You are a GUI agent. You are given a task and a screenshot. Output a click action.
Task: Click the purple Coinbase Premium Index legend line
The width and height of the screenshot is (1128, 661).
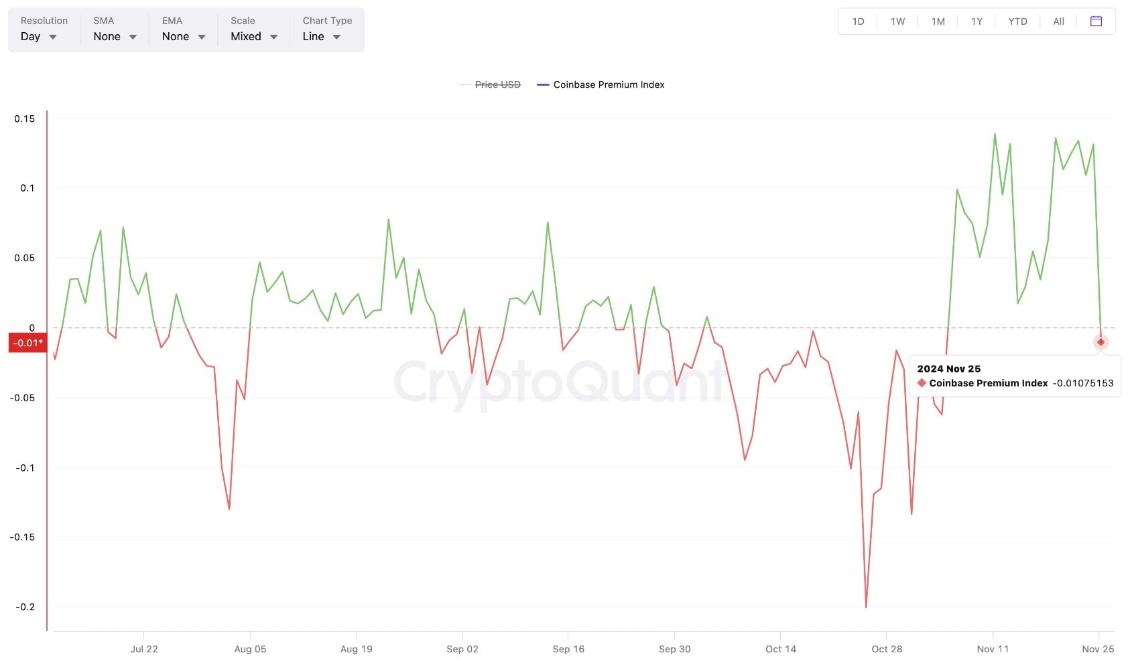[543, 85]
